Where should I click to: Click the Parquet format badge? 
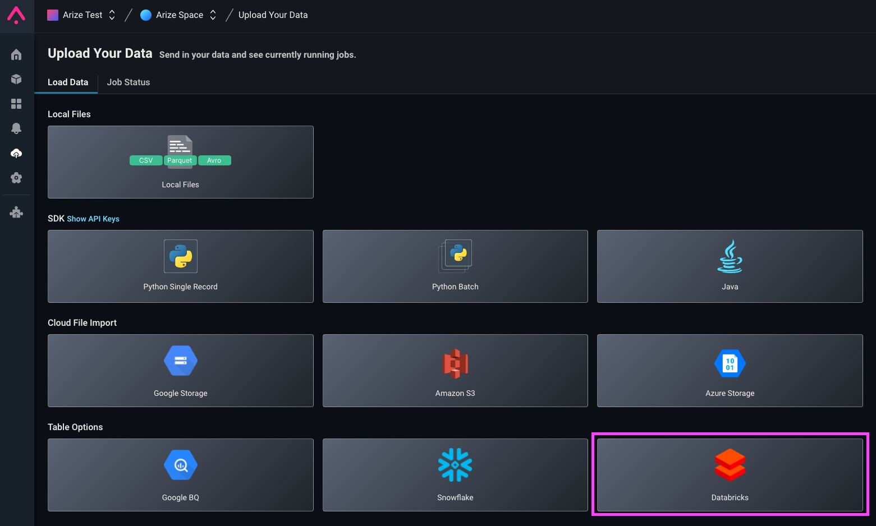pos(180,160)
